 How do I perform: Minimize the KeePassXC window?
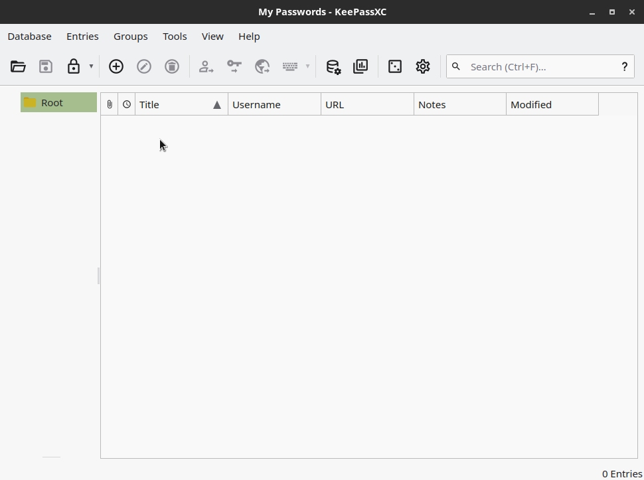(592, 13)
